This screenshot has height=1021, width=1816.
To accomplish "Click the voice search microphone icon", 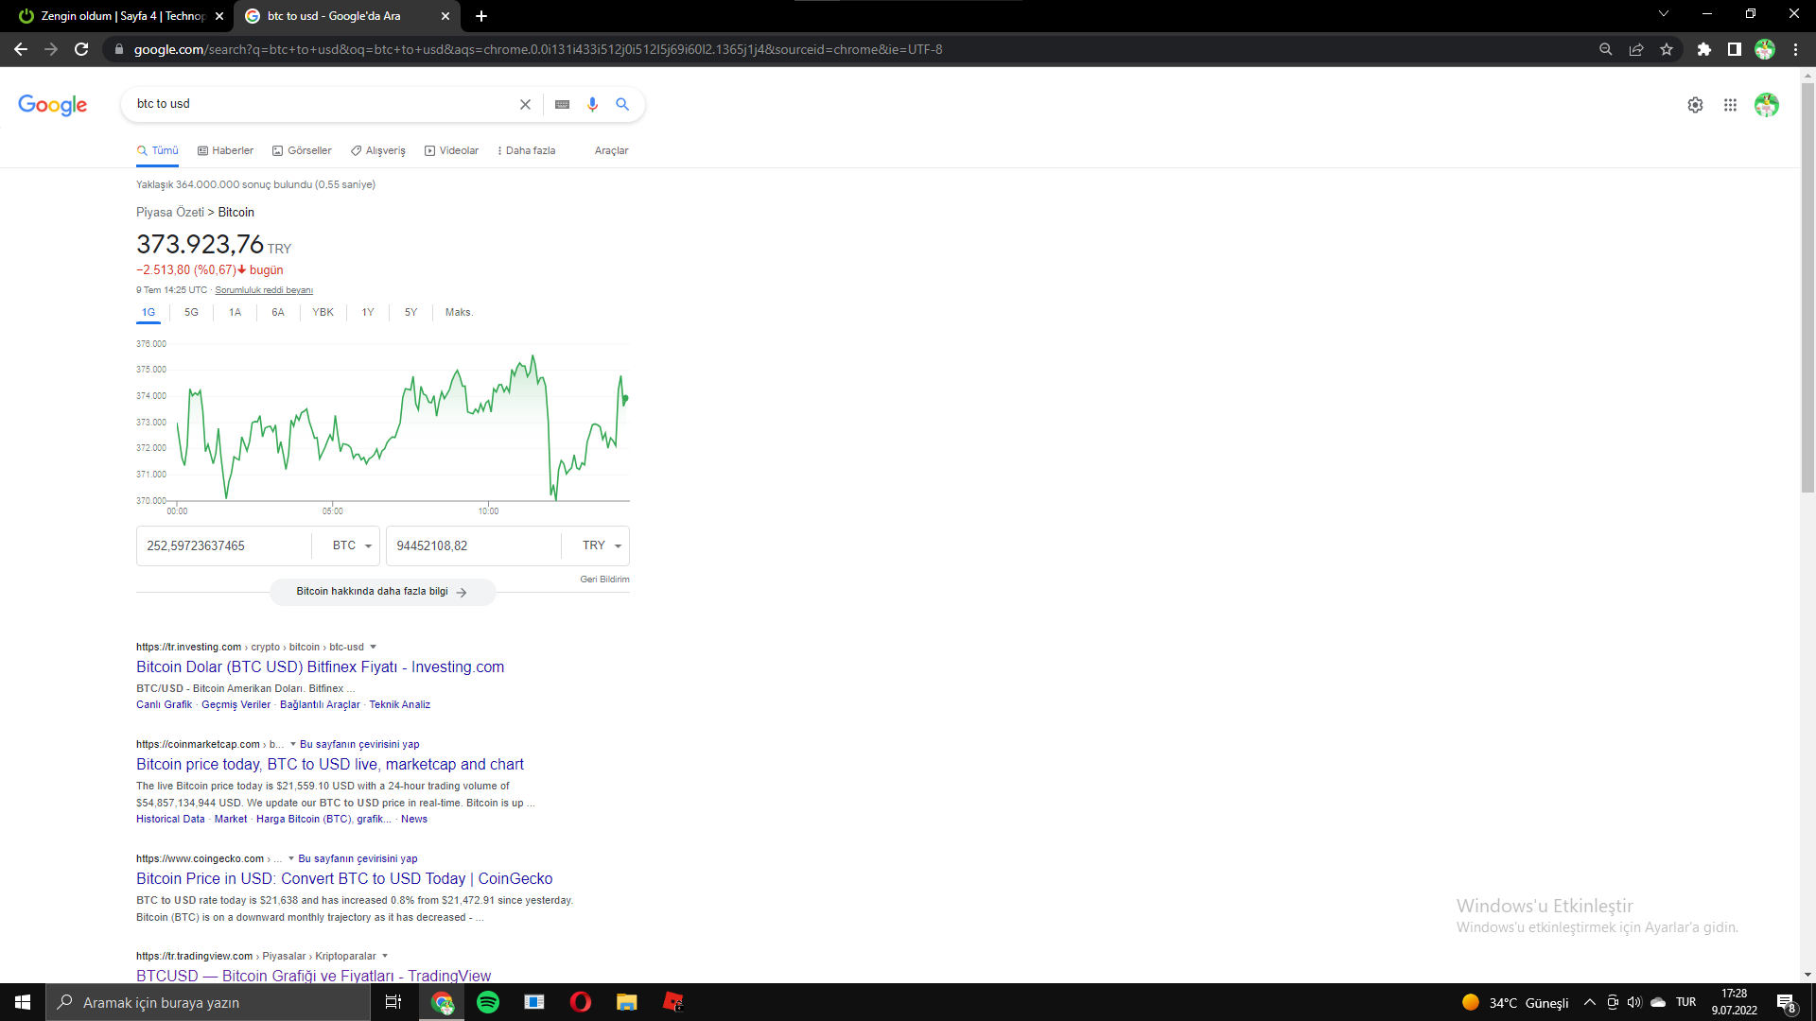I will tap(592, 104).
